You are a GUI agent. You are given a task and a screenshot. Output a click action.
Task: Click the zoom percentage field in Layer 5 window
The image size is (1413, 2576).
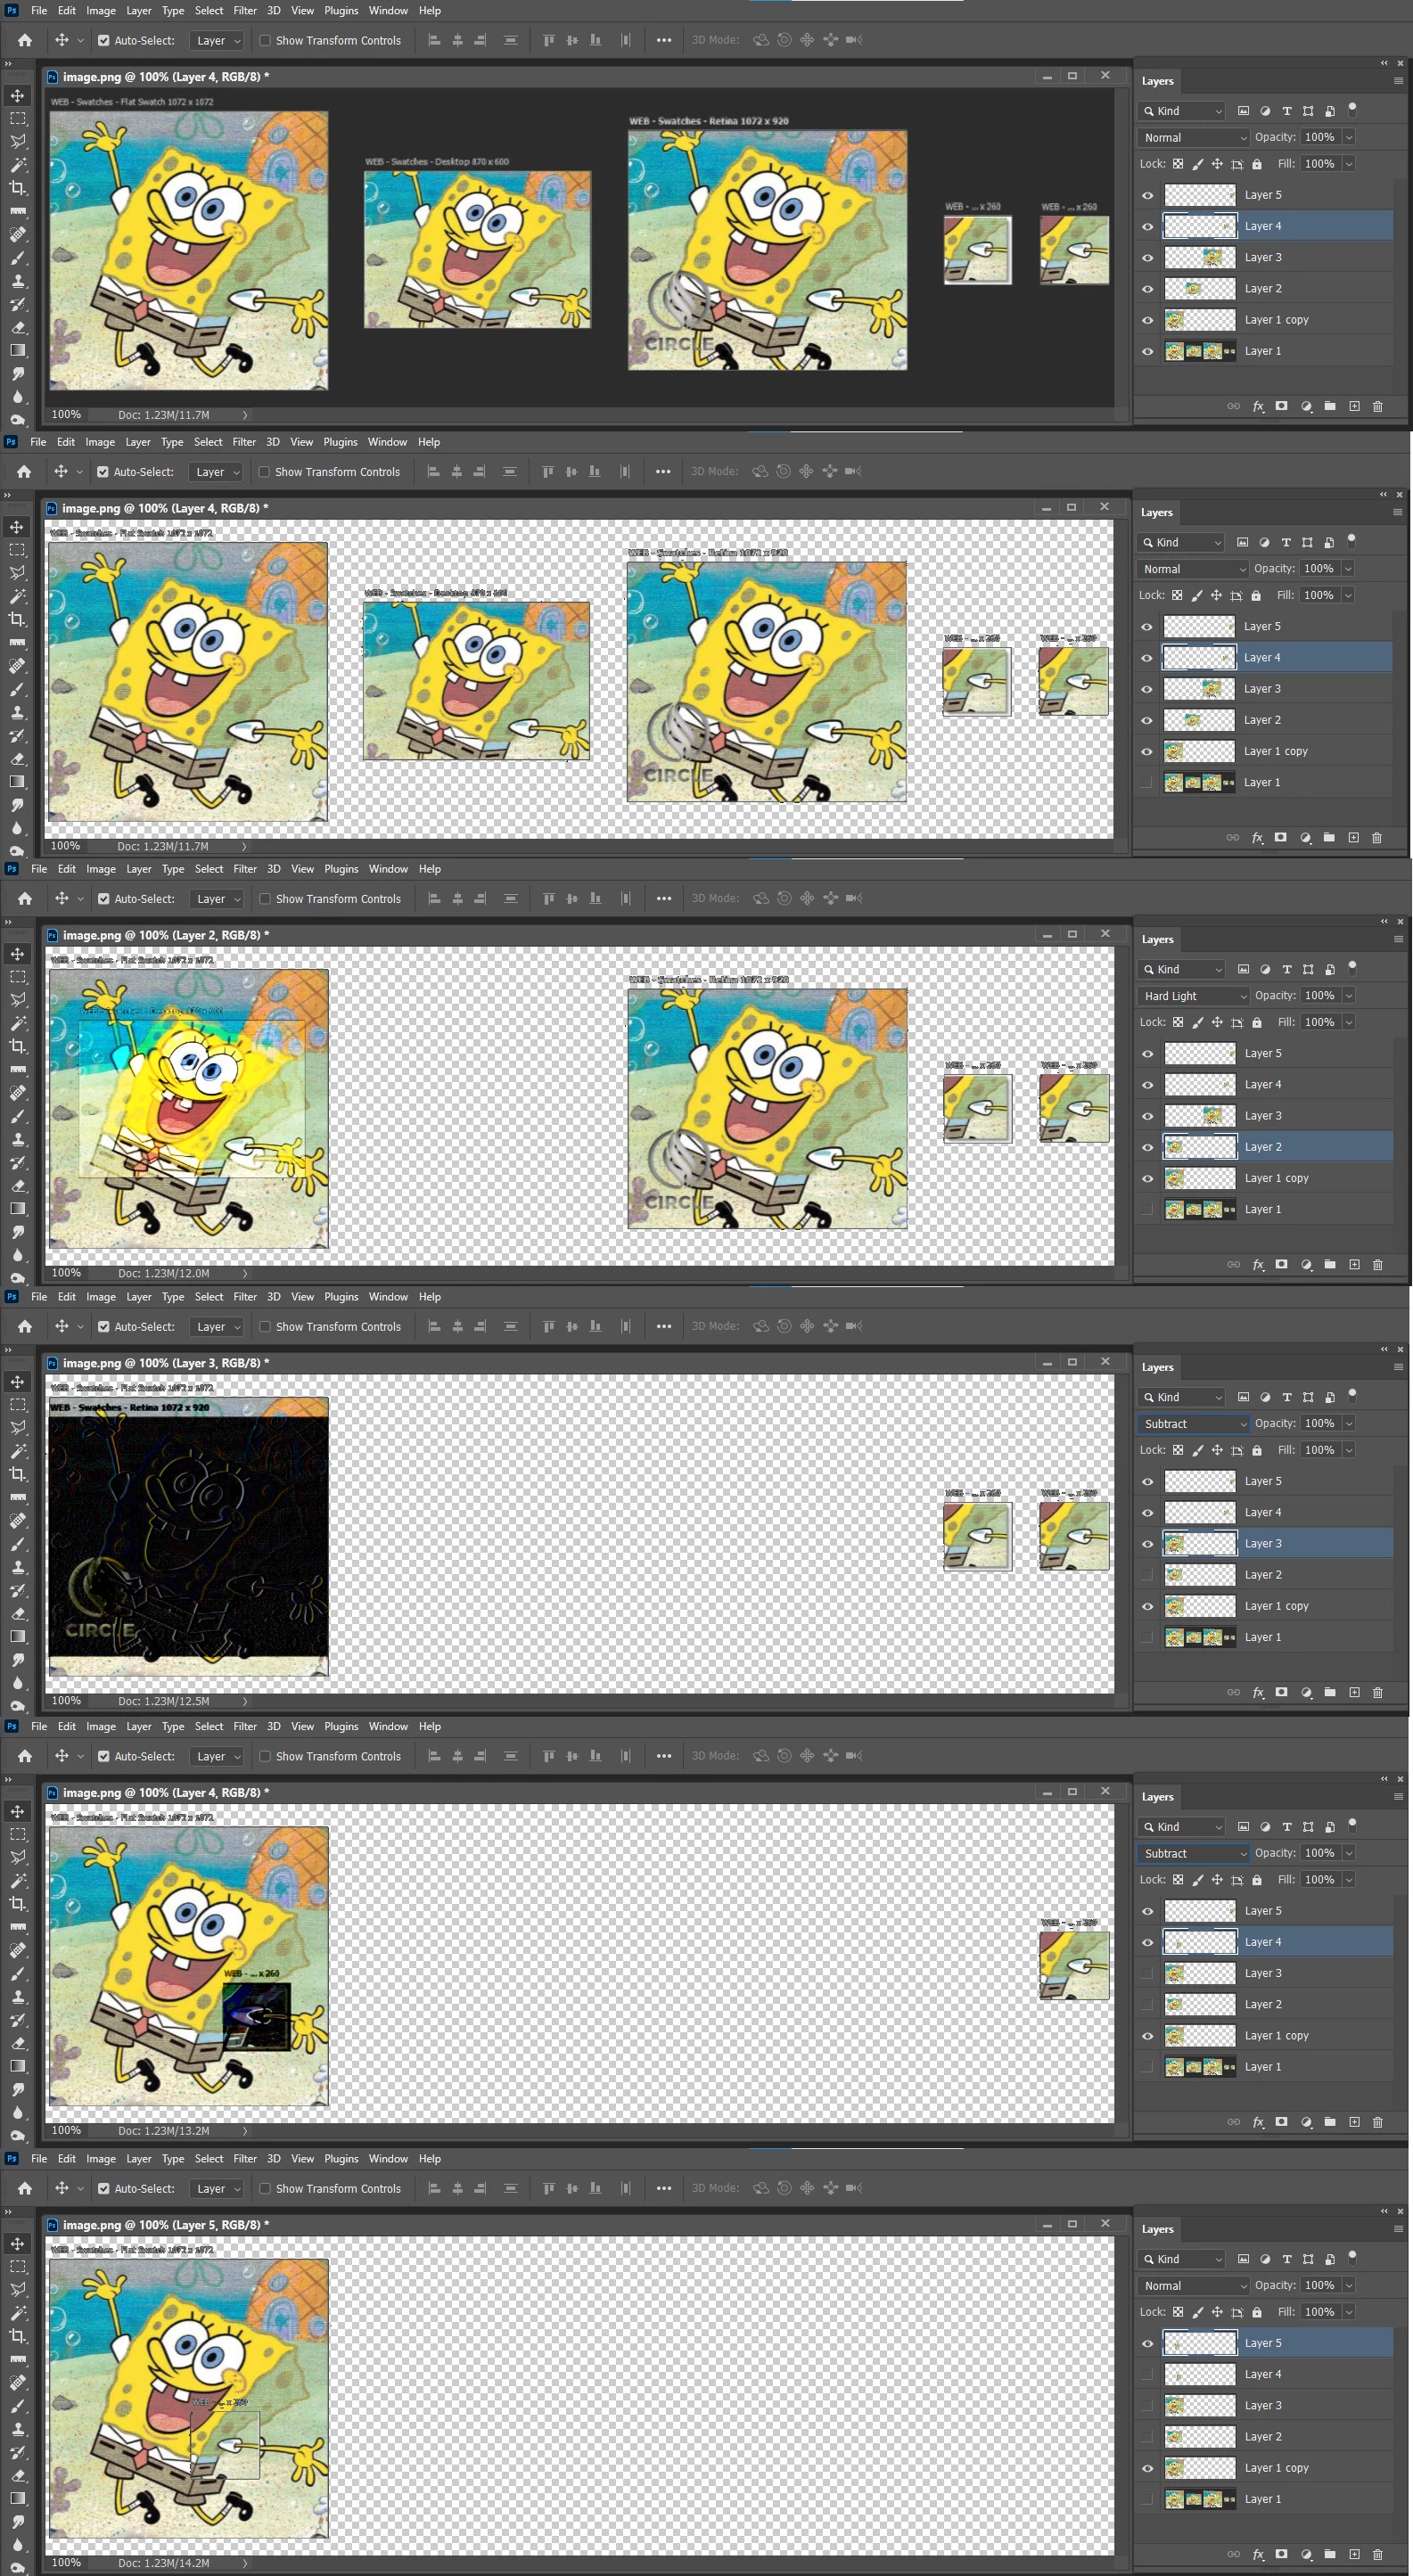(x=67, y=2563)
